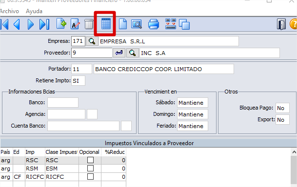The image size is (297, 187).
Task: Click the copy windows toolbar icon
Action: point(184,24)
